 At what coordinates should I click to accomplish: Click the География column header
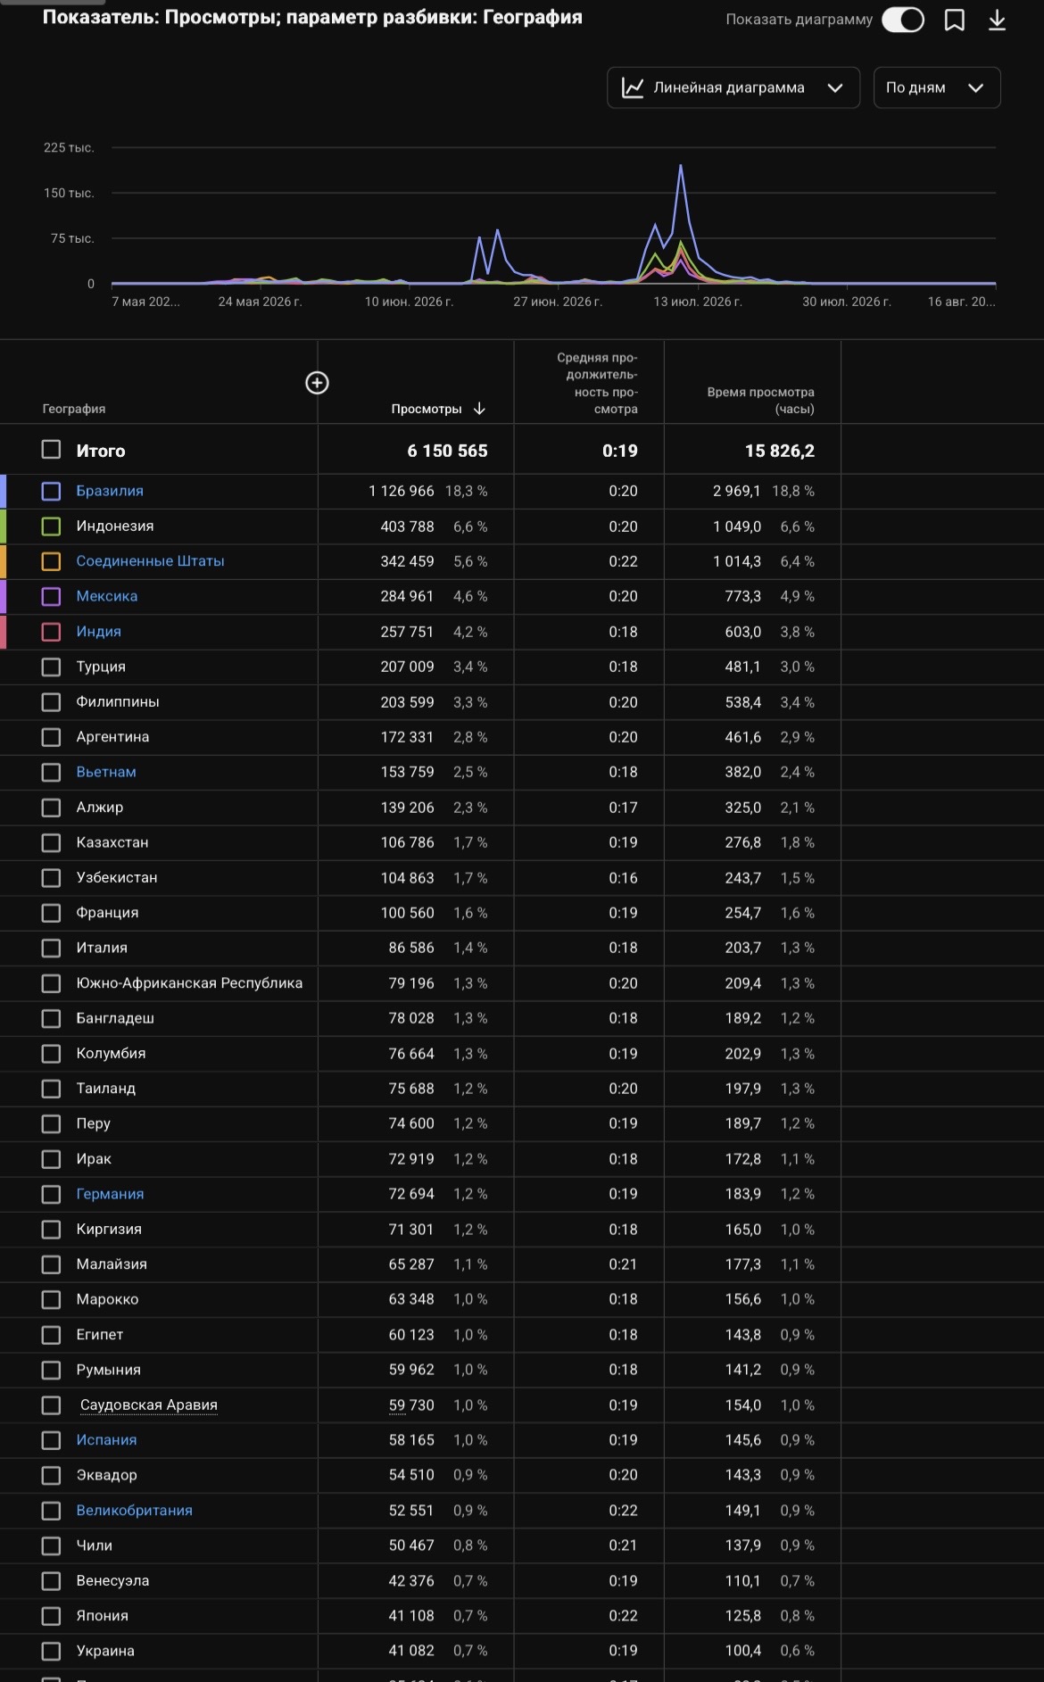74,409
